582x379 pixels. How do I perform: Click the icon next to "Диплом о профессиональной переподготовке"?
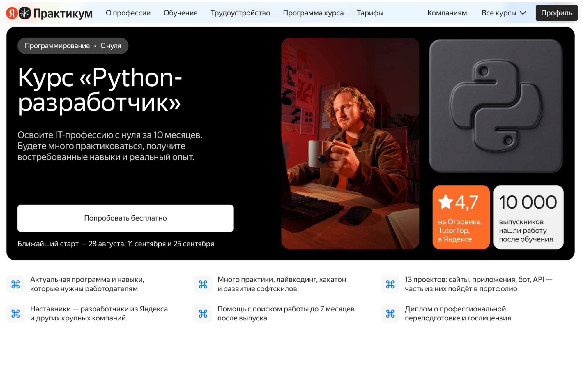tap(390, 313)
